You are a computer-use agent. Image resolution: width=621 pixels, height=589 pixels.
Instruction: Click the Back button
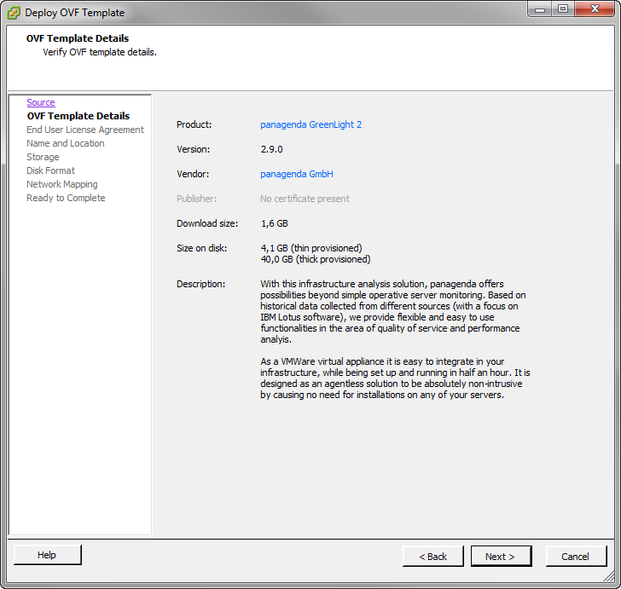[432, 557]
